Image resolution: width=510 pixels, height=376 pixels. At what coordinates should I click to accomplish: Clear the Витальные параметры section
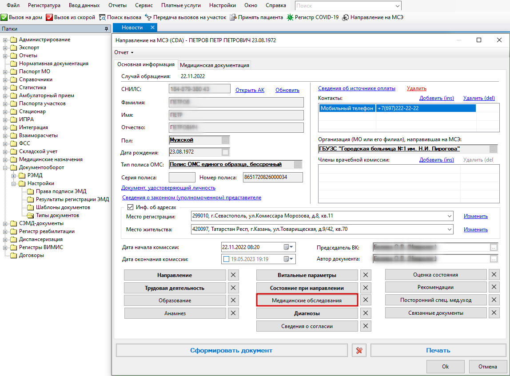pos(366,275)
